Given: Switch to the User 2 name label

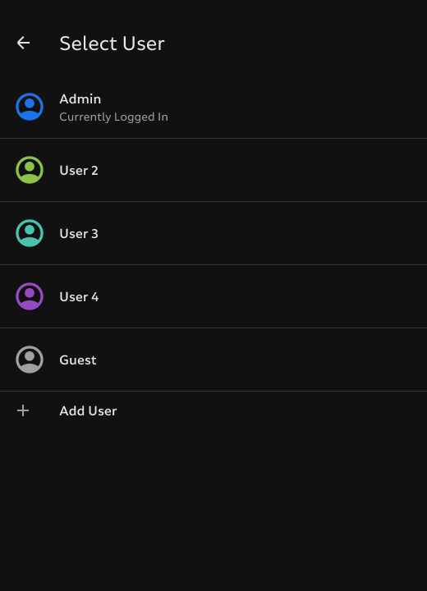Looking at the screenshot, I should click(79, 171).
